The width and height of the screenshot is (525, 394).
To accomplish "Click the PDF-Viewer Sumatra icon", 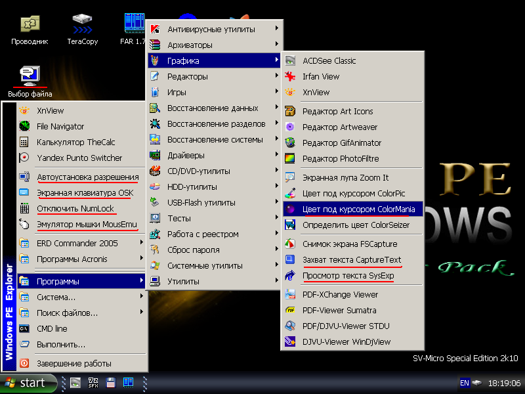I will (x=290, y=310).
